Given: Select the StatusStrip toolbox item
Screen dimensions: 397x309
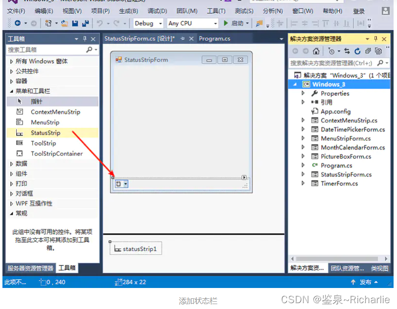Looking at the screenshot, I should [52, 133].
